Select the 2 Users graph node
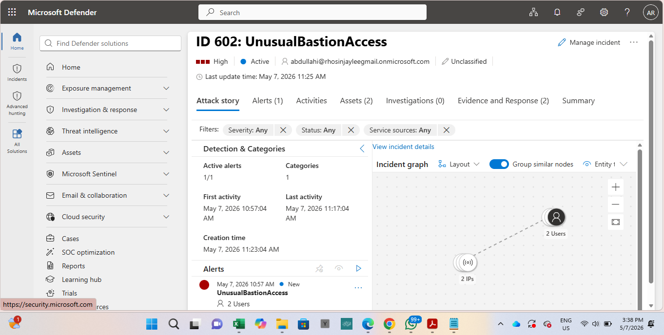 (555, 217)
